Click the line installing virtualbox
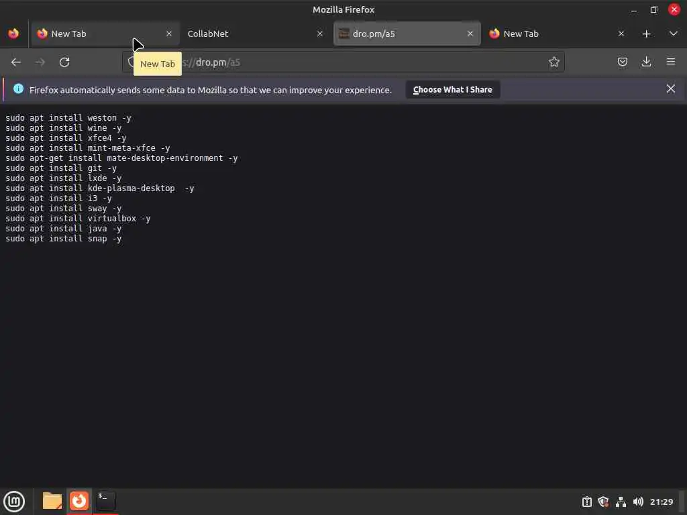 click(78, 219)
